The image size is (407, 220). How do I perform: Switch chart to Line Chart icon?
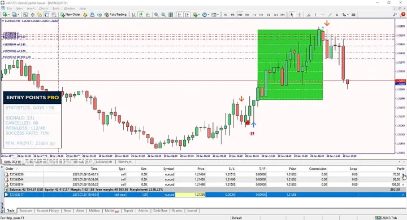148,15
